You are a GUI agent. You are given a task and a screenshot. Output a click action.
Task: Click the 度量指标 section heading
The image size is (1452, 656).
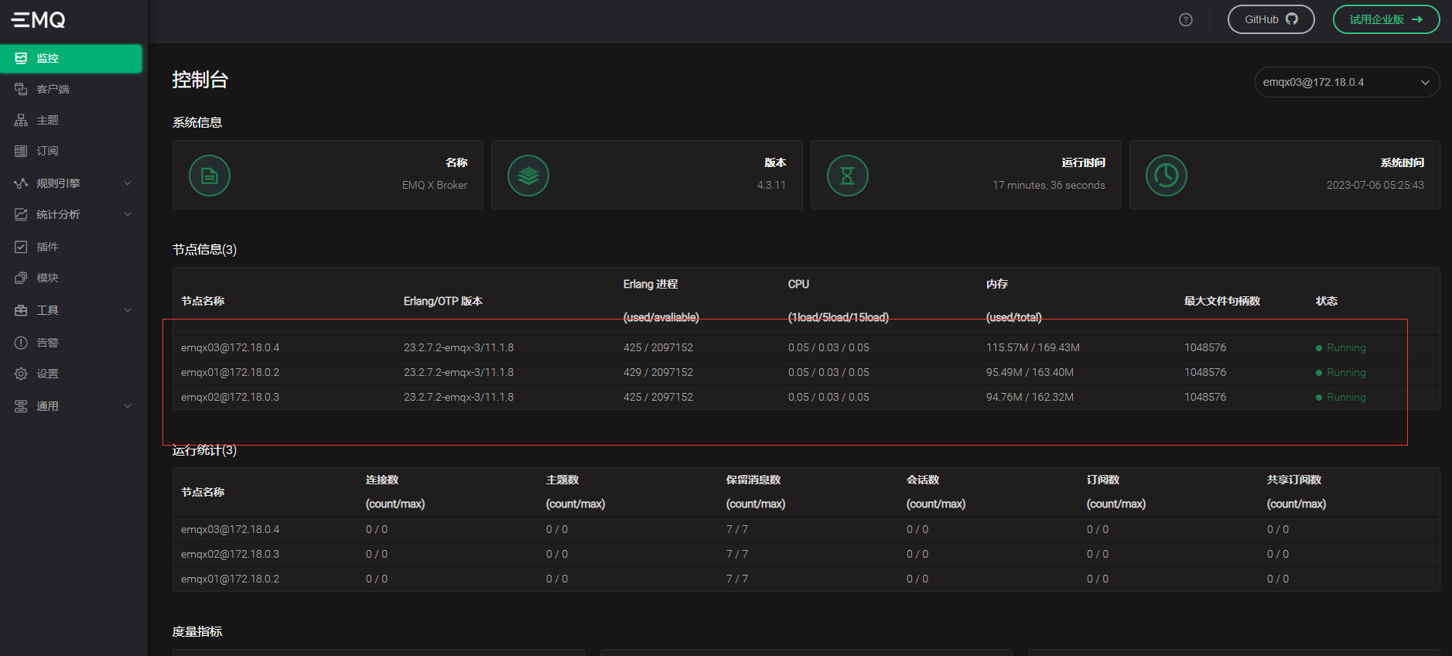coord(197,631)
